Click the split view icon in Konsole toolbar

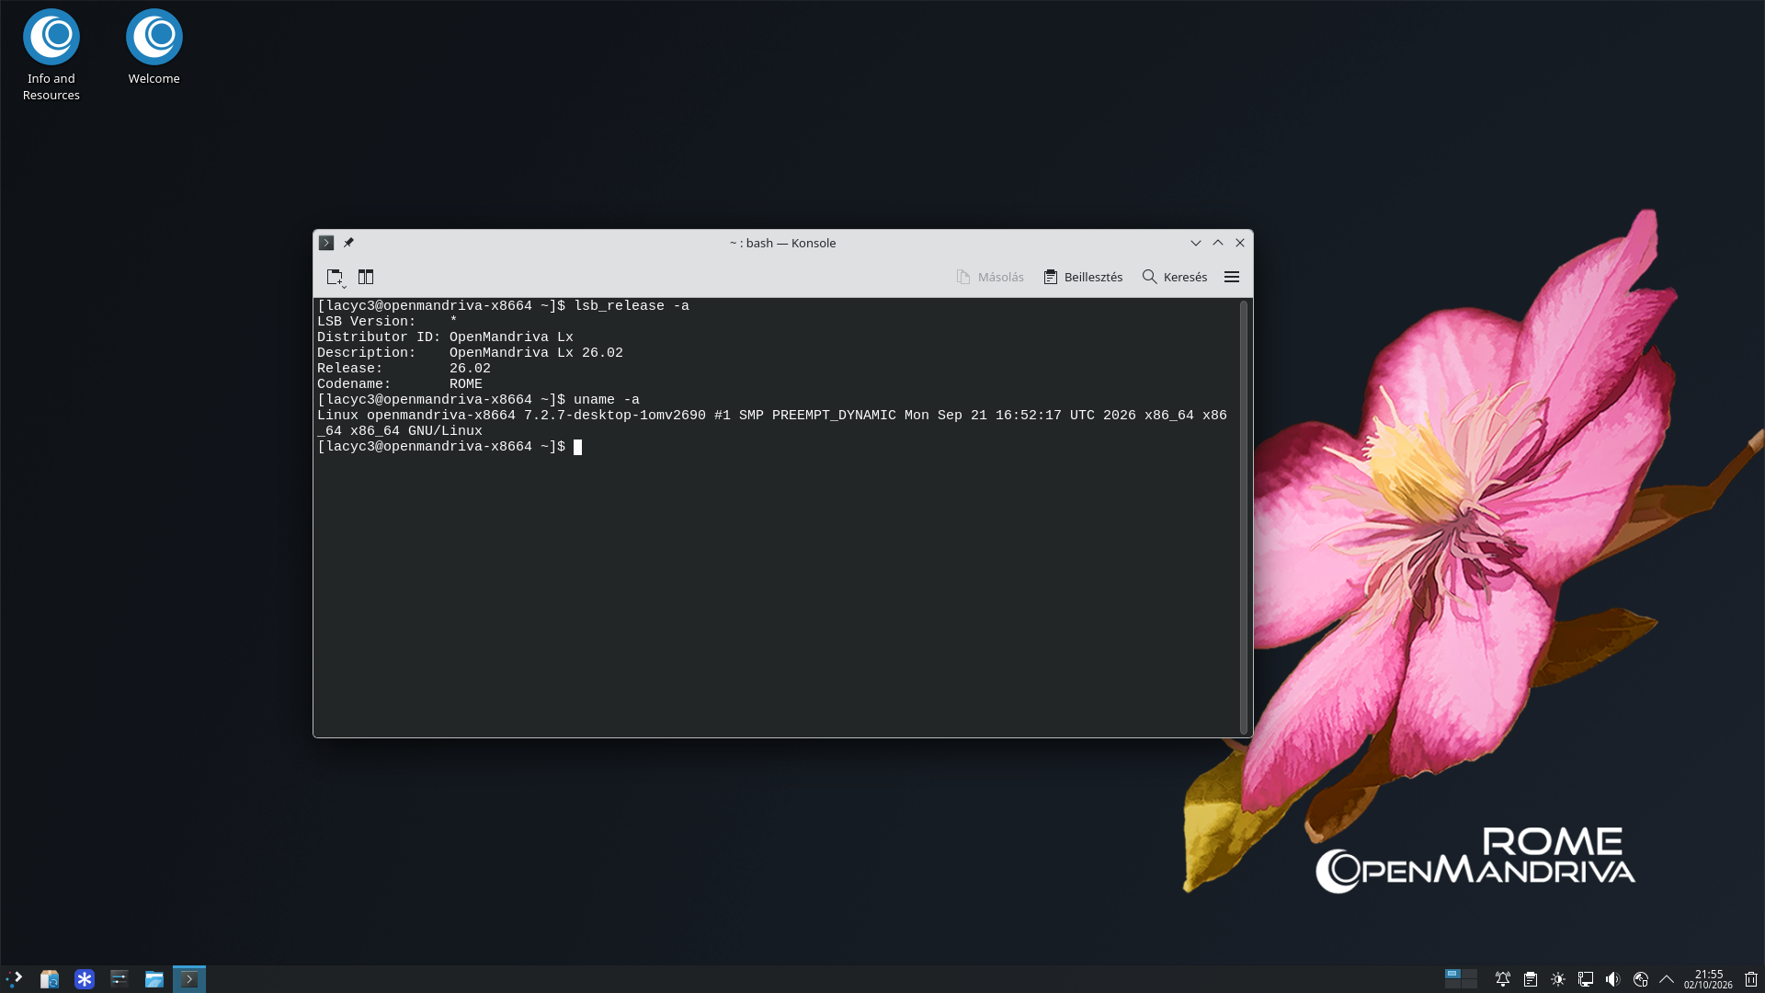point(366,277)
